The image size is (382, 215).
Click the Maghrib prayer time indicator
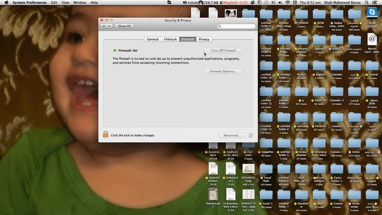(x=234, y=2)
